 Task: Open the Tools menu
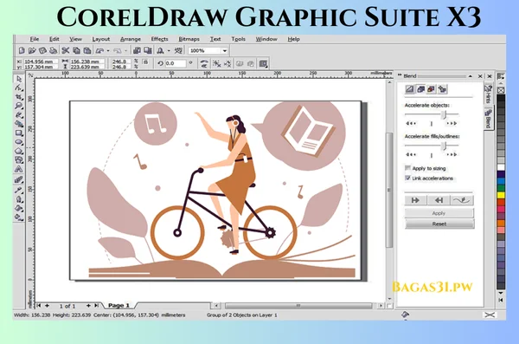(x=239, y=39)
